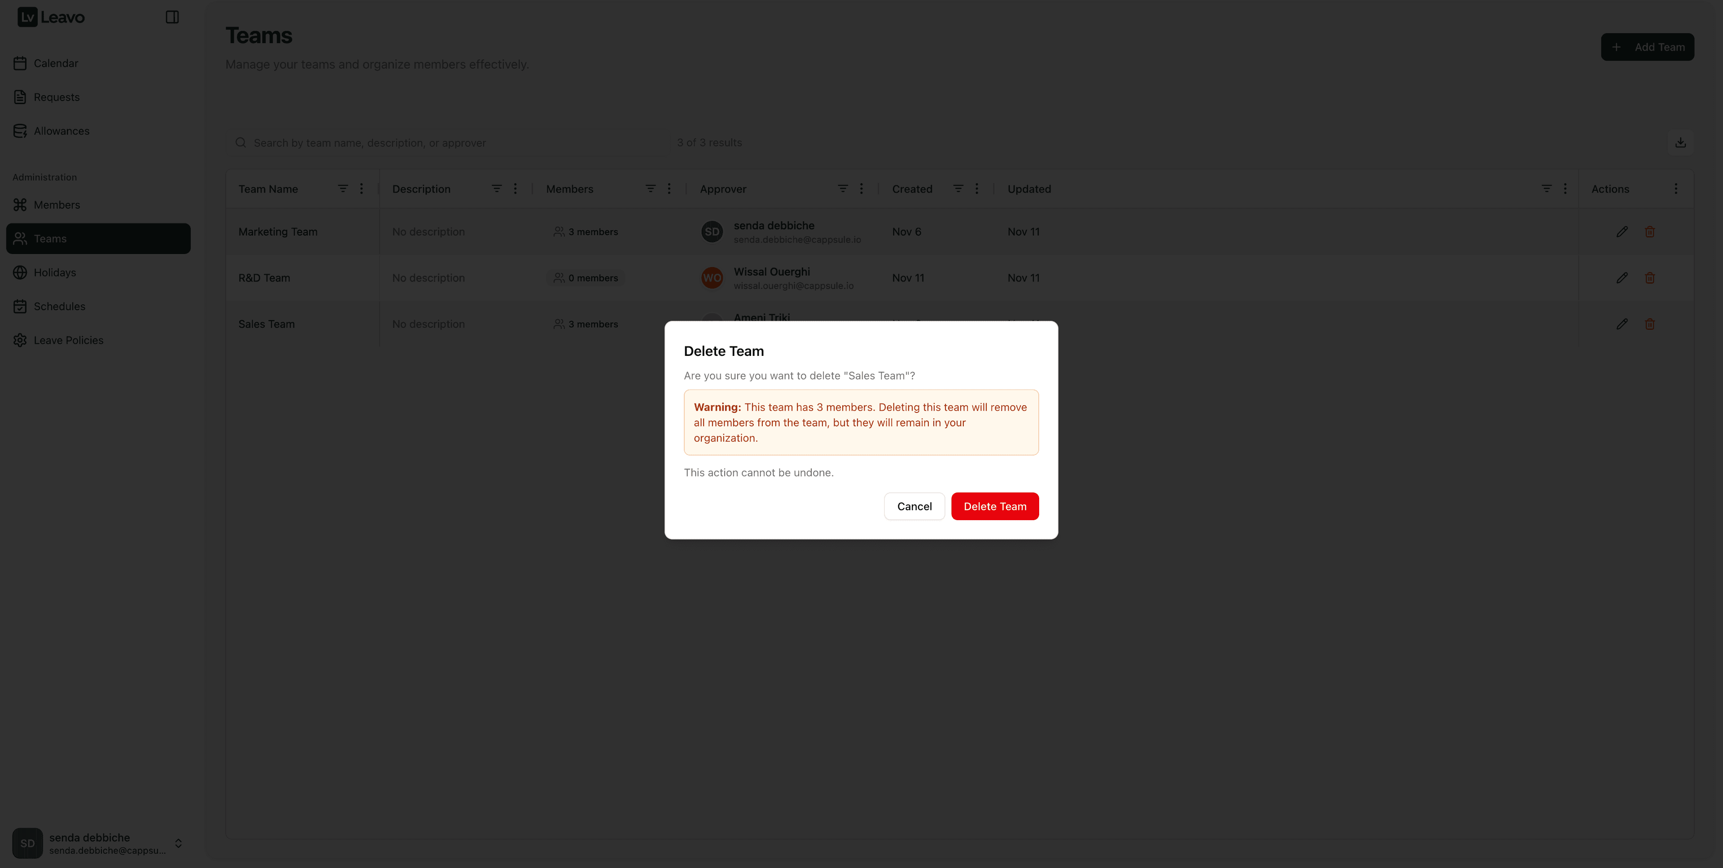Toggle the sidebar collapse icon

pos(172,18)
